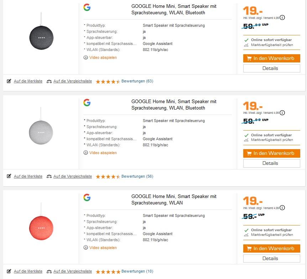The image size is (307, 279).
Task: Open Details for coral Home Mini
Action: tap(271, 258)
